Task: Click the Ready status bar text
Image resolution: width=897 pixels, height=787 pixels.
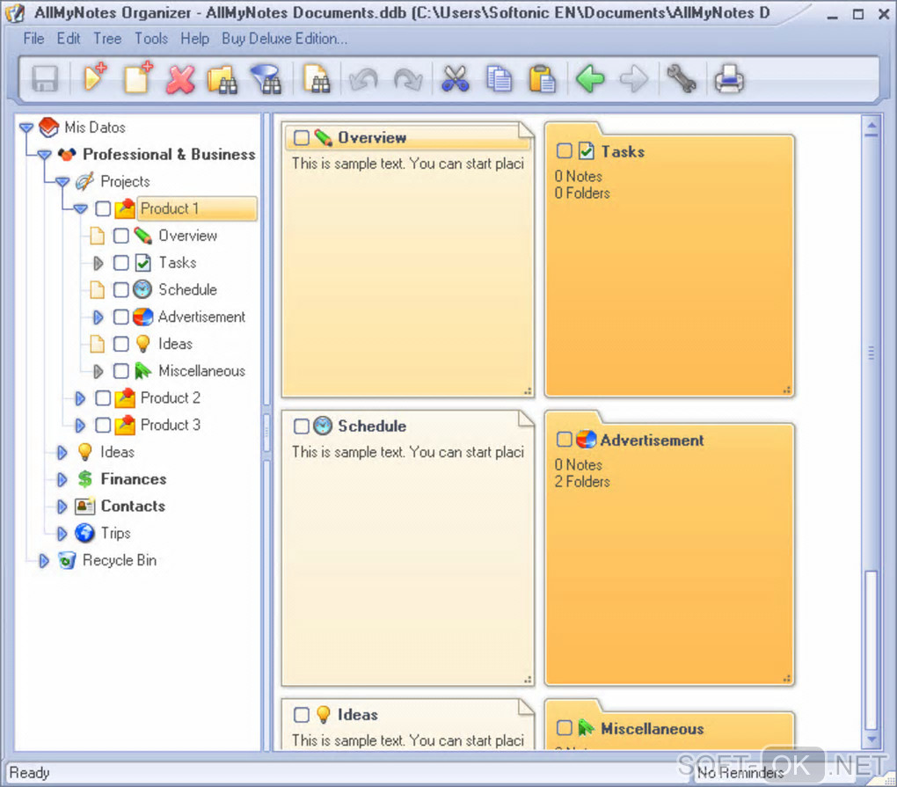Action: (x=30, y=773)
